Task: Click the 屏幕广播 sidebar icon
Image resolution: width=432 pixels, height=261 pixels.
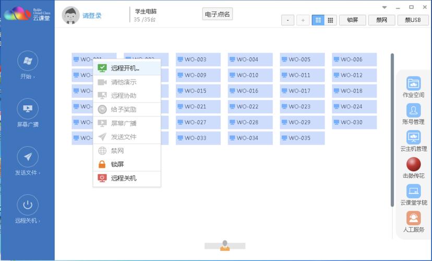Action: coord(28,108)
